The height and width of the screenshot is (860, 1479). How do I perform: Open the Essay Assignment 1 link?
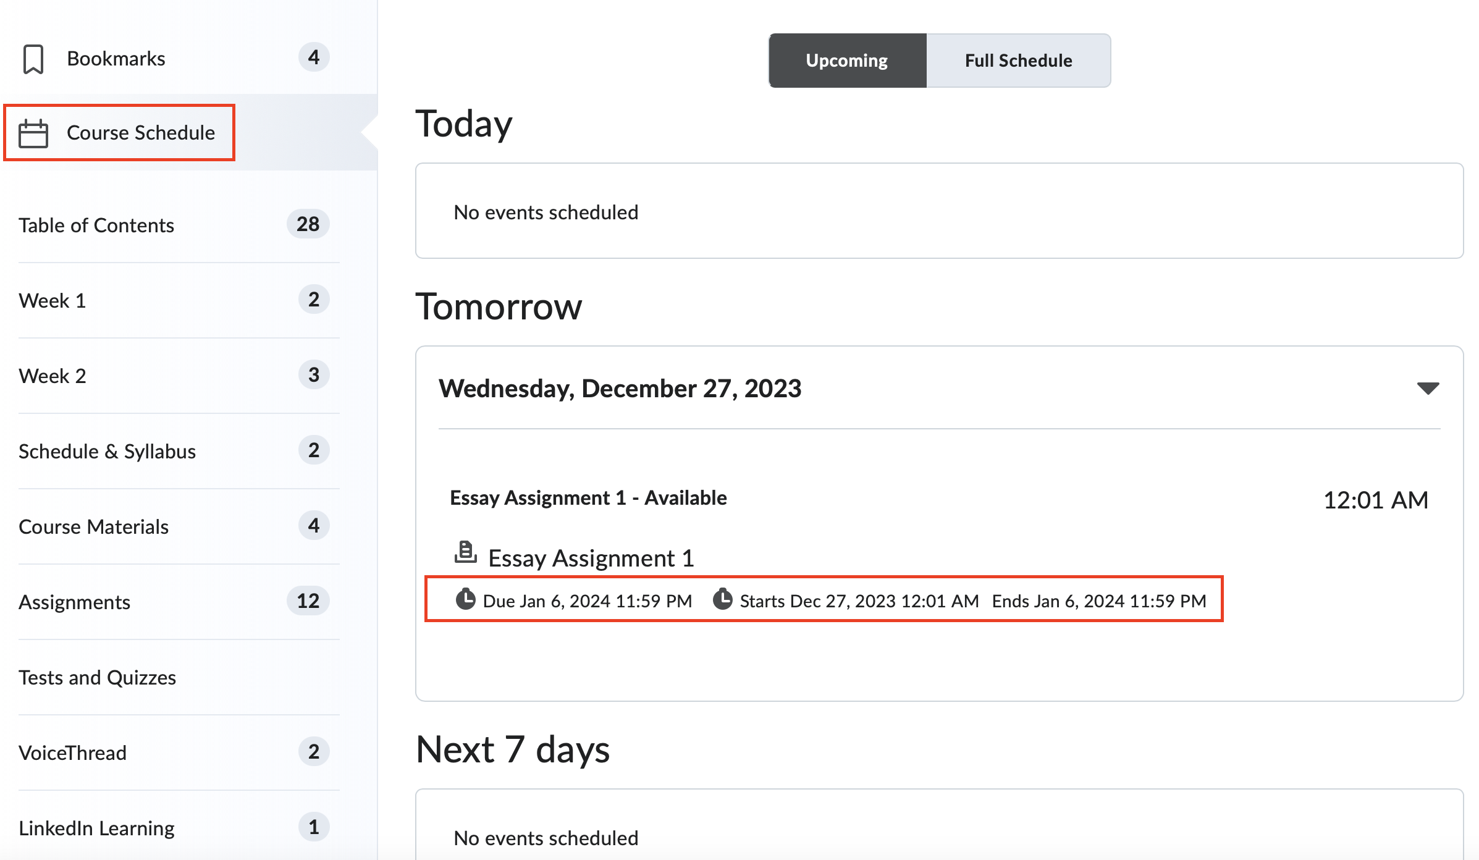(591, 559)
